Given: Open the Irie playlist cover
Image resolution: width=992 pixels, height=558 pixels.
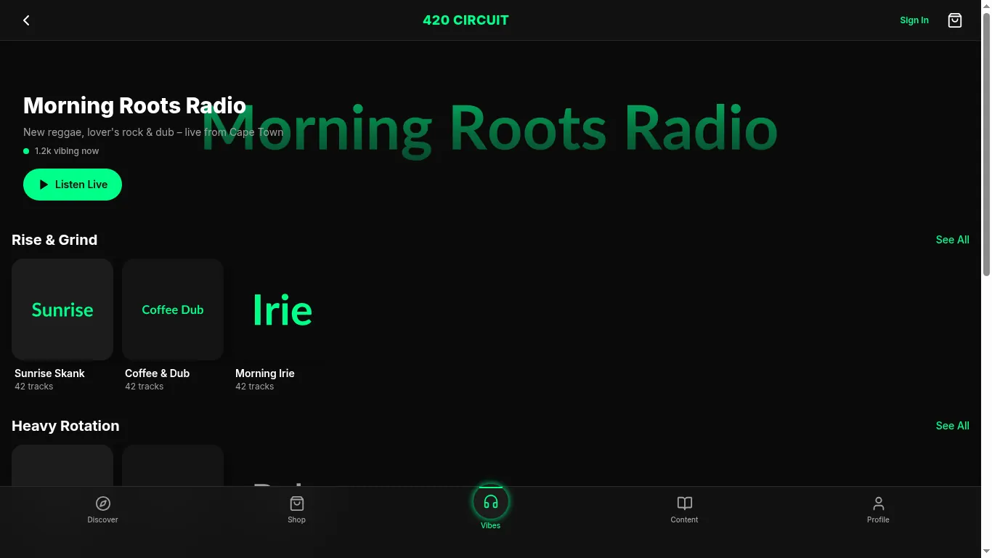Looking at the screenshot, I should [x=283, y=310].
